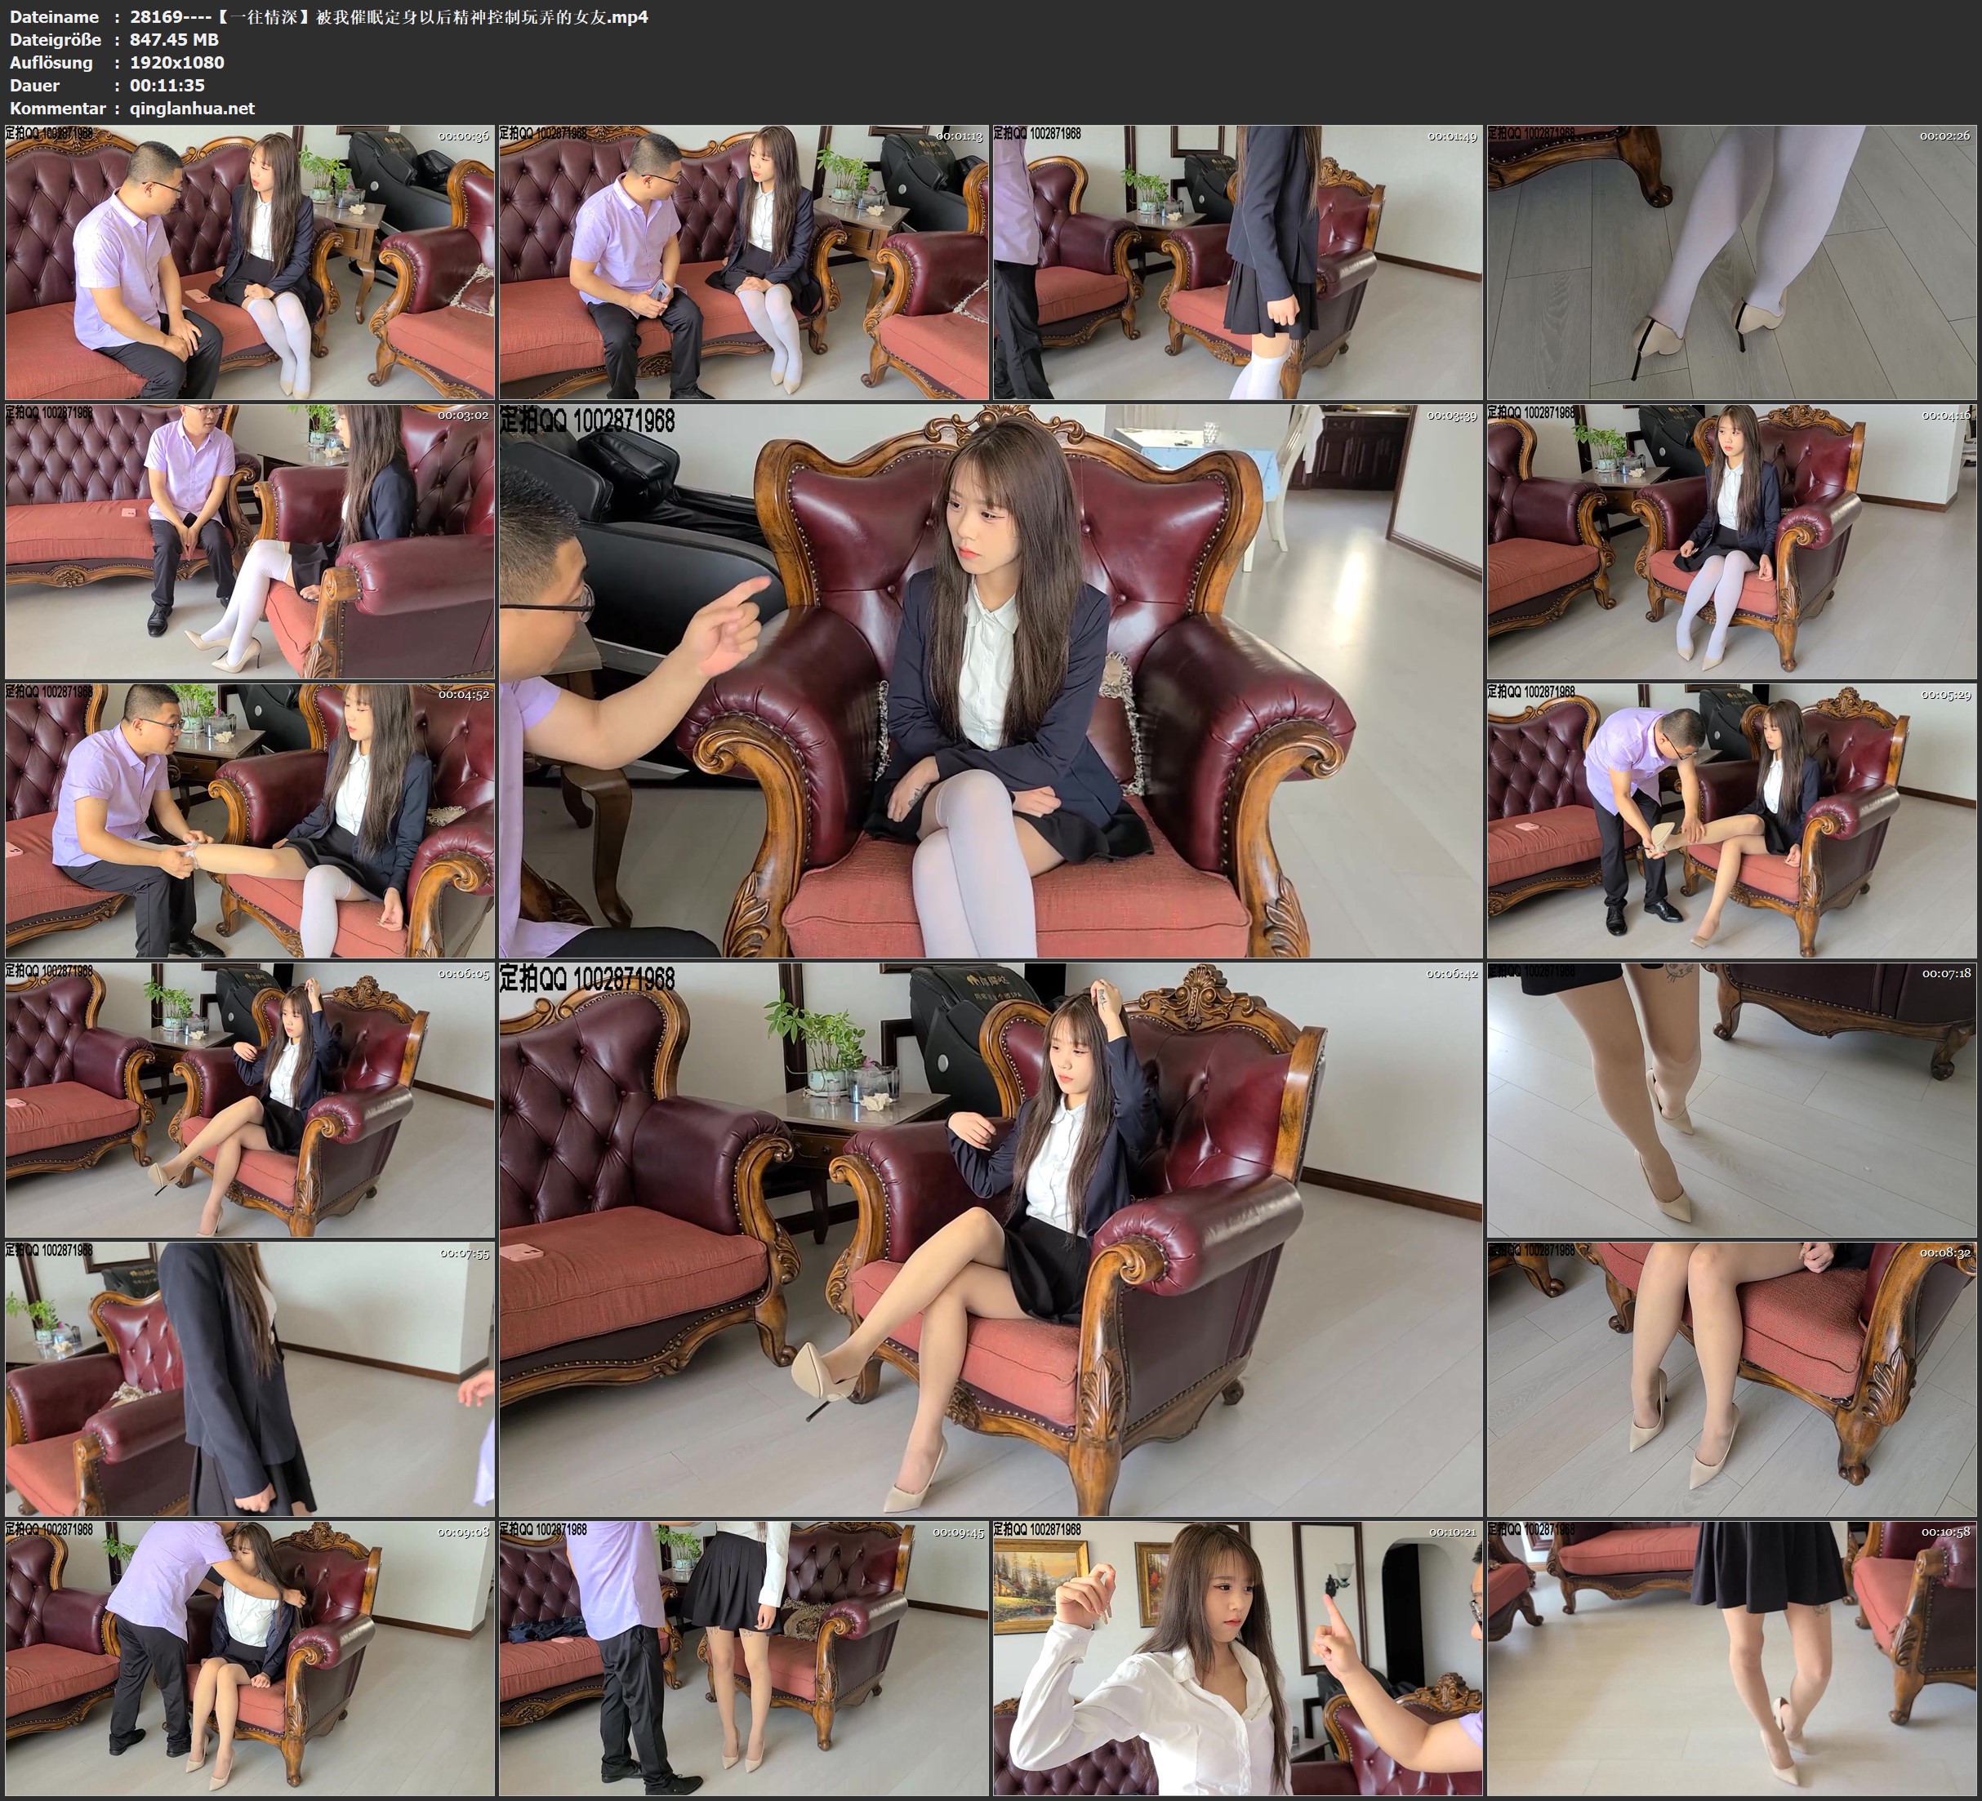Open the thumbnail at 00:01:49
Viewport: 1982px width, 1801px height.
[x=1238, y=261]
